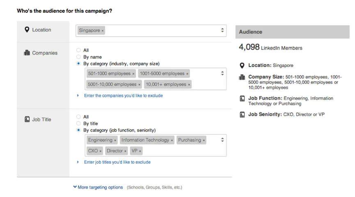This screenshot has height=197, width=355.
Task: Click the 'Job Title' sidebar label
Action: pyautogui.click(x=42, y=119)
